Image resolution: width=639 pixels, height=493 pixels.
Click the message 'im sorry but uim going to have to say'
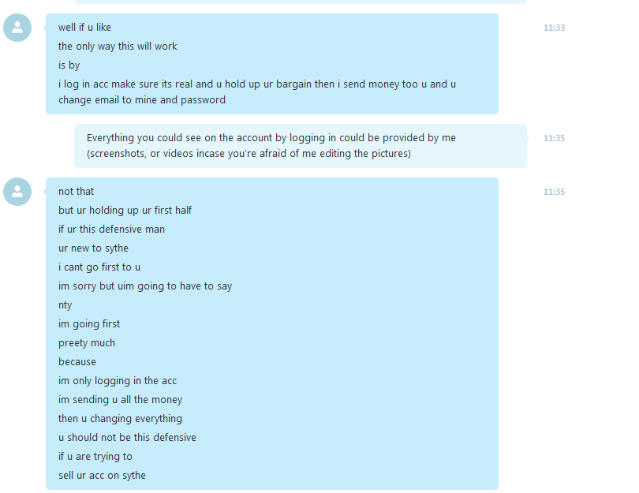(145, 286)
